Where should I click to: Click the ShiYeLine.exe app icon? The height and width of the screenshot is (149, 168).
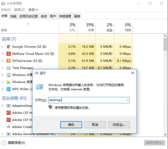tap(8, 61)
